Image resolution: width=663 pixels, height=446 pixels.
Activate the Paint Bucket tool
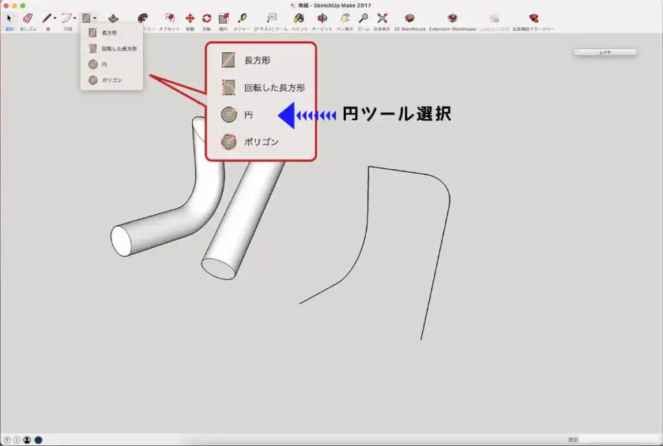click(298, 19)
